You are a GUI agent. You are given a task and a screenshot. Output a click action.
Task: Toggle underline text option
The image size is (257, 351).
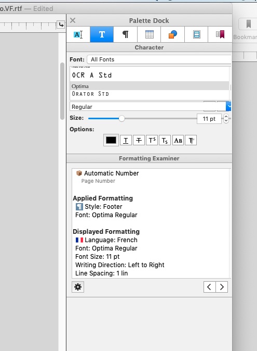pos(126,141)
